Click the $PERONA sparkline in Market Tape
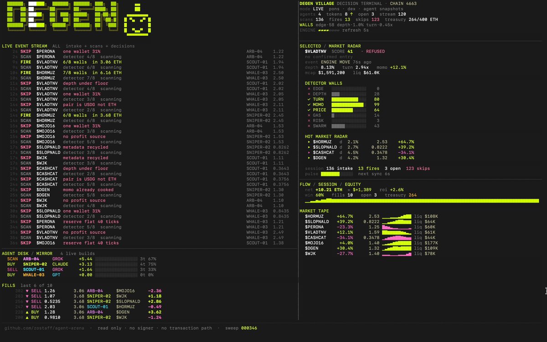Viewport: 547px width, 342px height. point(396,227)
